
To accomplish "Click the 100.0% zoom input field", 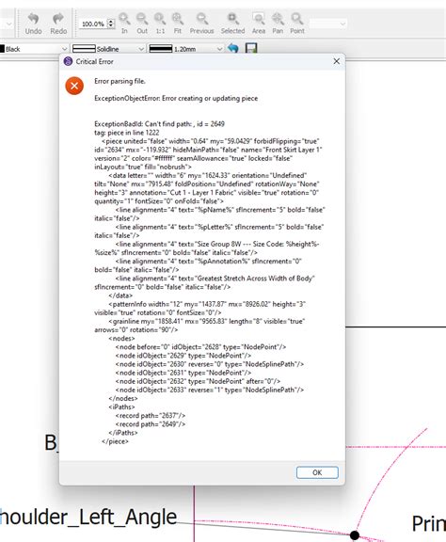I will pos(93,24).
